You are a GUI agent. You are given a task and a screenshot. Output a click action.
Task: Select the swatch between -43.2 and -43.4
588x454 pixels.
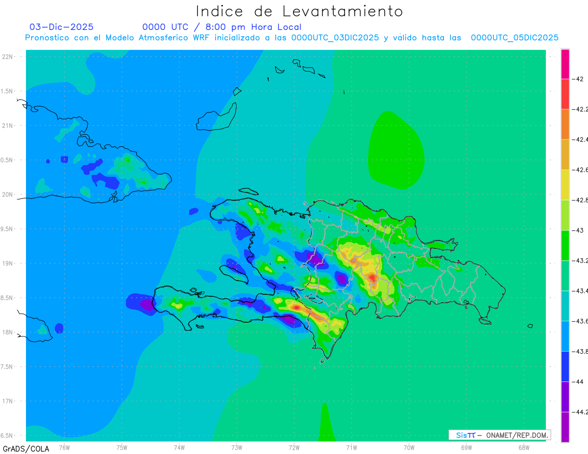(x=565, y=276)
